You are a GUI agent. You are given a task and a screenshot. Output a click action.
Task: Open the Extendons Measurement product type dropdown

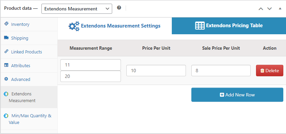pyautogui.click(x=77, y=9)
